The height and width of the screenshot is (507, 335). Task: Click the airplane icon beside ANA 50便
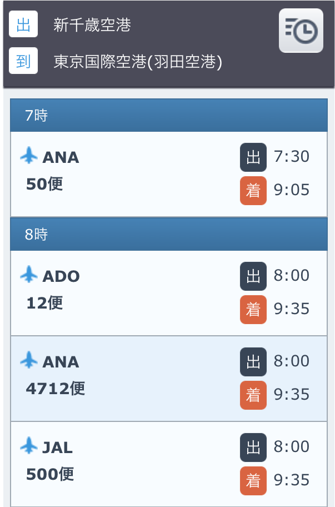[x=29, y=156]
